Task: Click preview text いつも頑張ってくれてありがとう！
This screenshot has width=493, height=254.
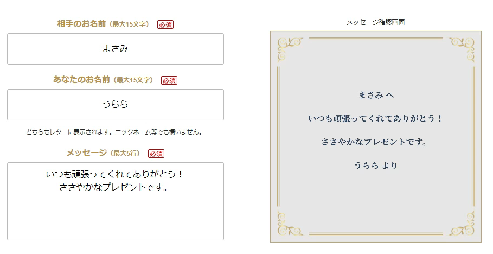Action: coord(375,119)
